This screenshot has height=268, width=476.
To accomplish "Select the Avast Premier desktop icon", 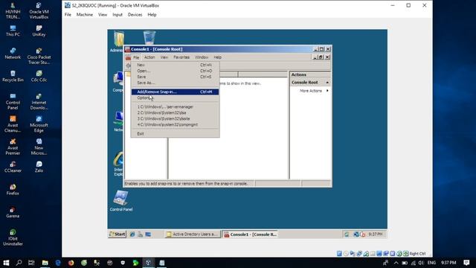I will point(13,147).
